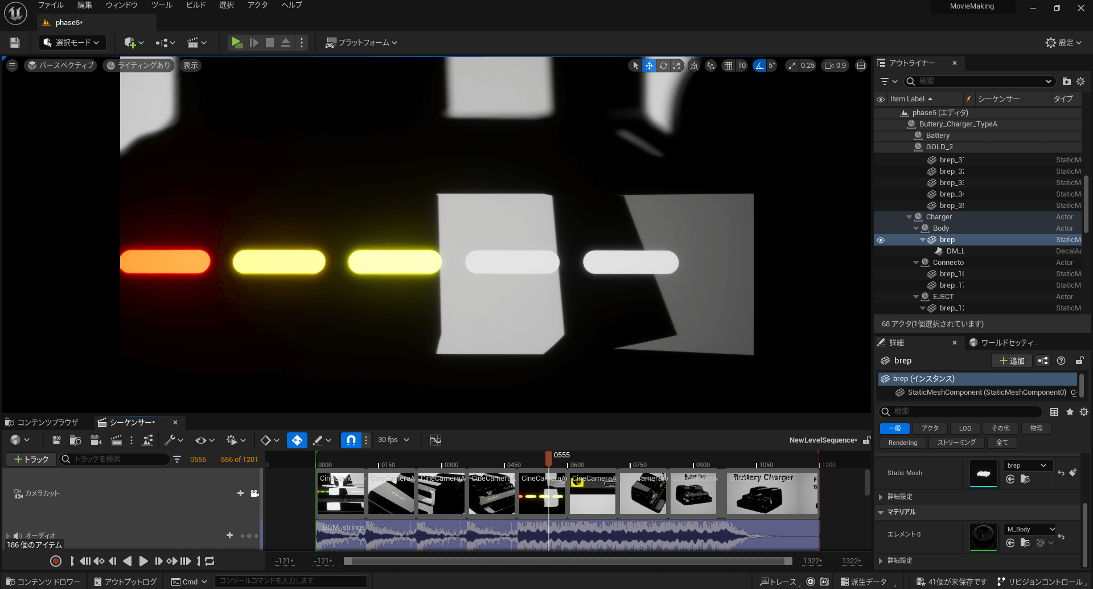Toggle grid snapping in the viewport
The height and width of the screenshot is (589, 1093).
[728, 66]
